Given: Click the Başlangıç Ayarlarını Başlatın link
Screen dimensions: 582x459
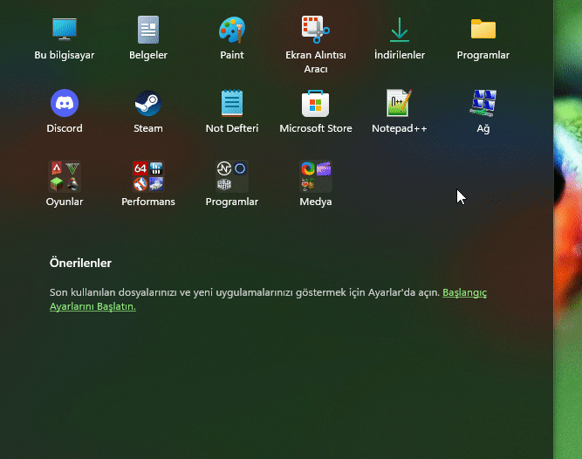Looking at the screenshot, I should [x=464, y=292].
